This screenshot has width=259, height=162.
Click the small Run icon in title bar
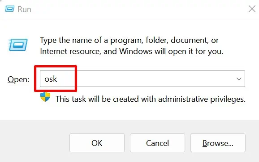9,9
